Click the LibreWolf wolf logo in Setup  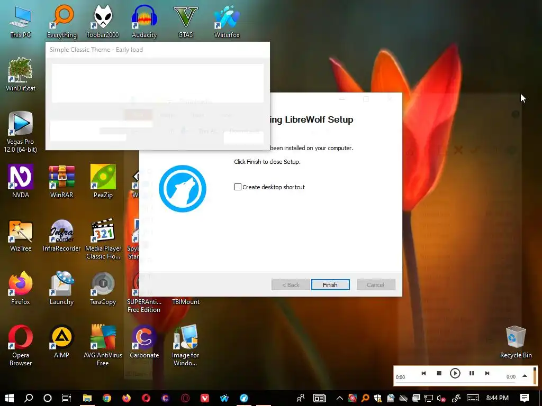[x=183, y=189]
